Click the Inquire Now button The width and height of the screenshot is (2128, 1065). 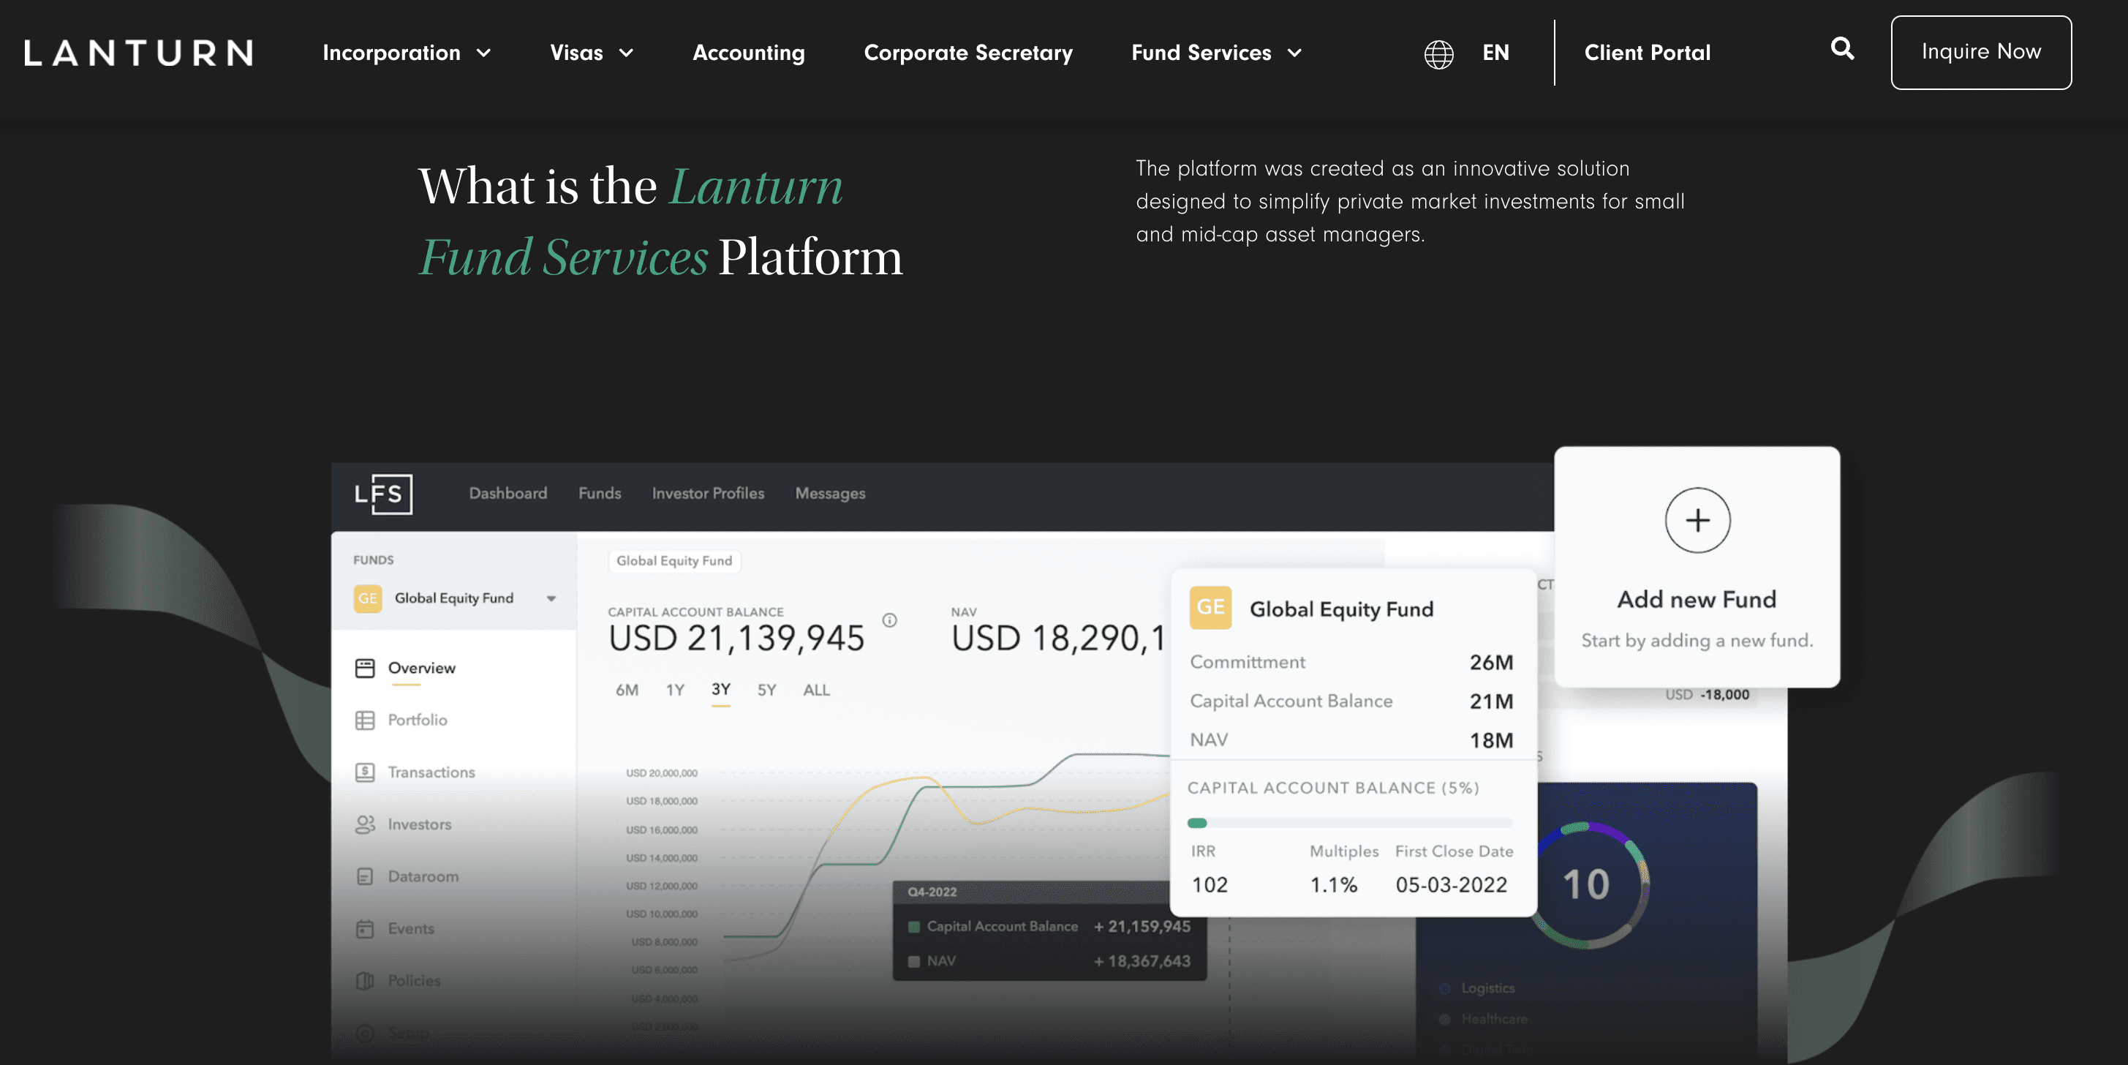click(x=1981, y=52)
